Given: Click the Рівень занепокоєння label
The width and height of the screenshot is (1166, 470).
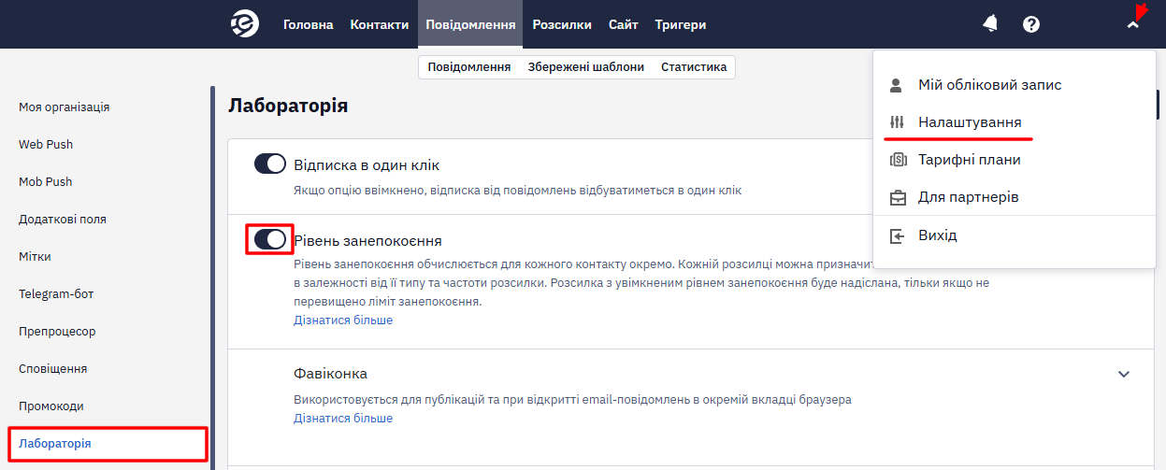Looking at the screenshot, I should [x=368, y=240].
